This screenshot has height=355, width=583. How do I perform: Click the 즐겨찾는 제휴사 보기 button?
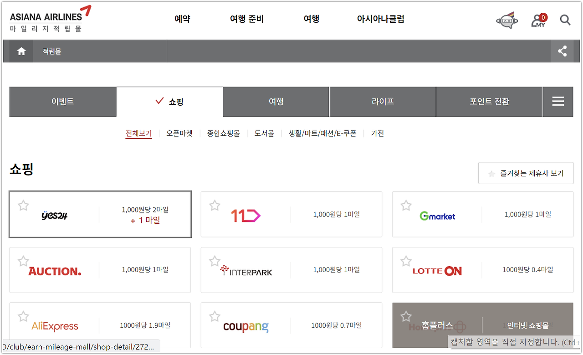[x=526, y=173]
